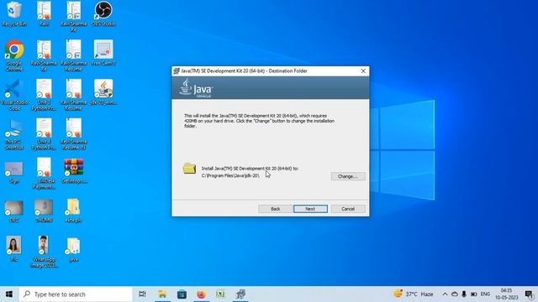The image size is (538, 302).
Task: Click the battery tray icon
Action: coord(474,294)
